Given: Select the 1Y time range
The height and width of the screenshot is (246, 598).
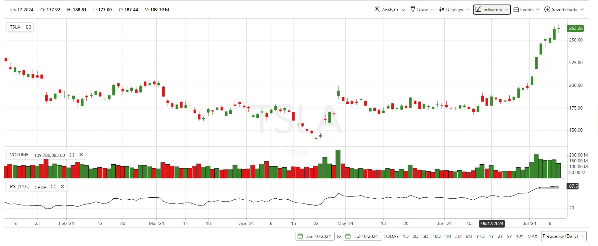Looking at the screenshot, I should 491,236.
